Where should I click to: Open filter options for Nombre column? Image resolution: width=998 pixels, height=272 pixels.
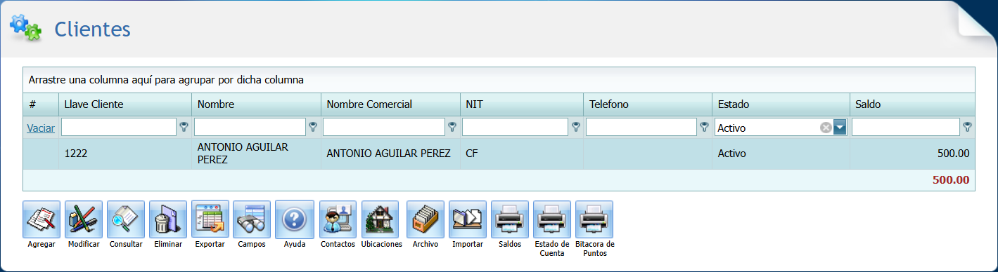(x=313, y=127)
